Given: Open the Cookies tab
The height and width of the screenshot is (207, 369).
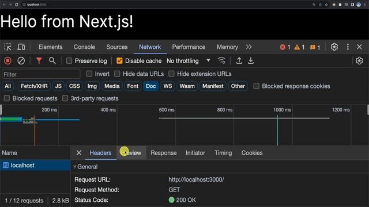Looking at the screenshot, I should 252,153.
